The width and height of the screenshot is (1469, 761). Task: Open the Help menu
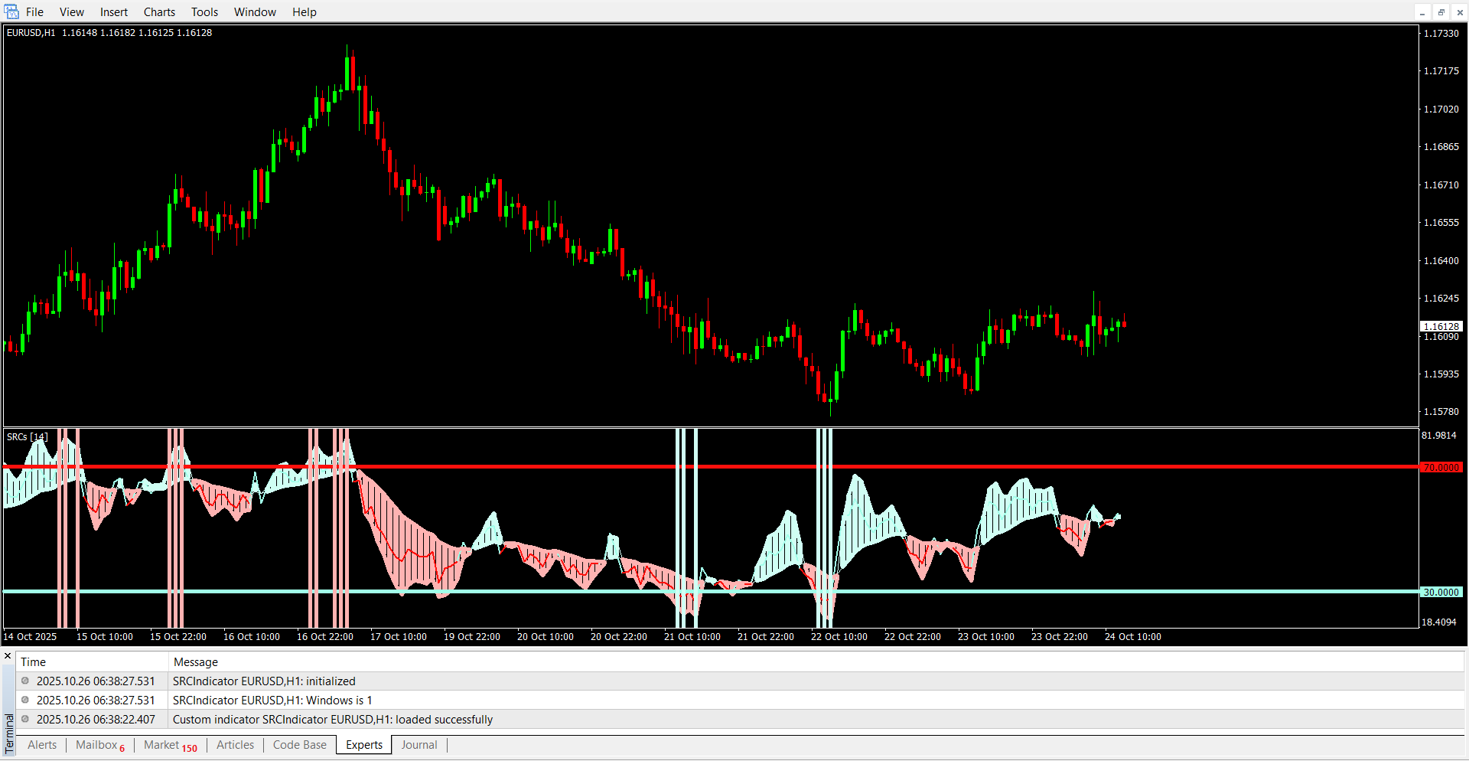(304, 12)
